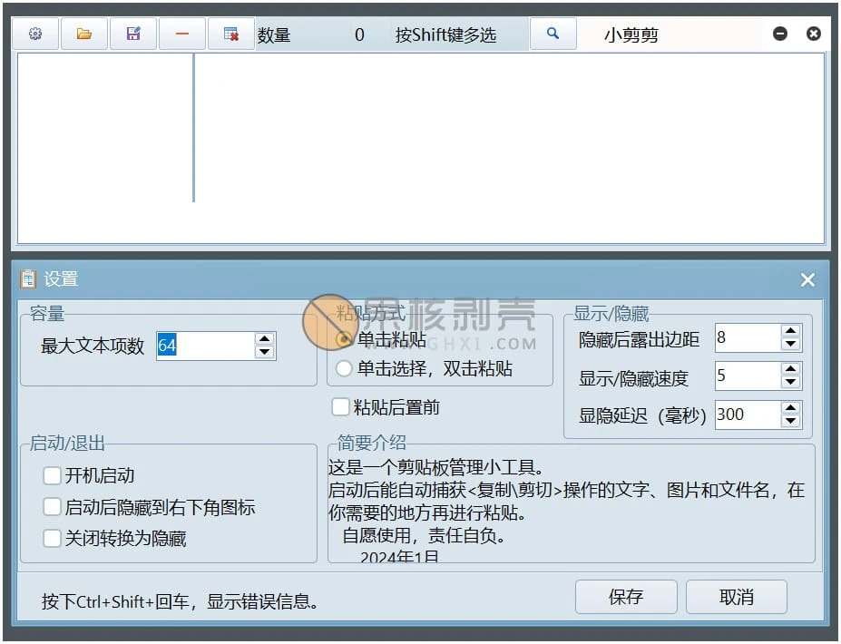Decrease 隐藏后露出边距 value
Image resolution: width=841 pixels, height=644 pixels.
(x=790, y=345)
